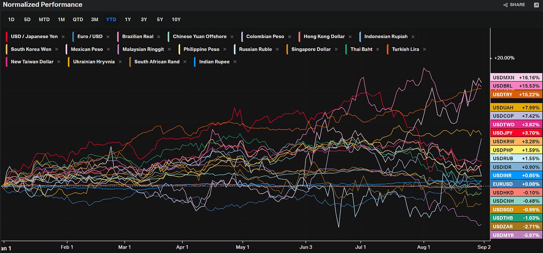Remove Malaysian Ringgit series

(169, 49)
